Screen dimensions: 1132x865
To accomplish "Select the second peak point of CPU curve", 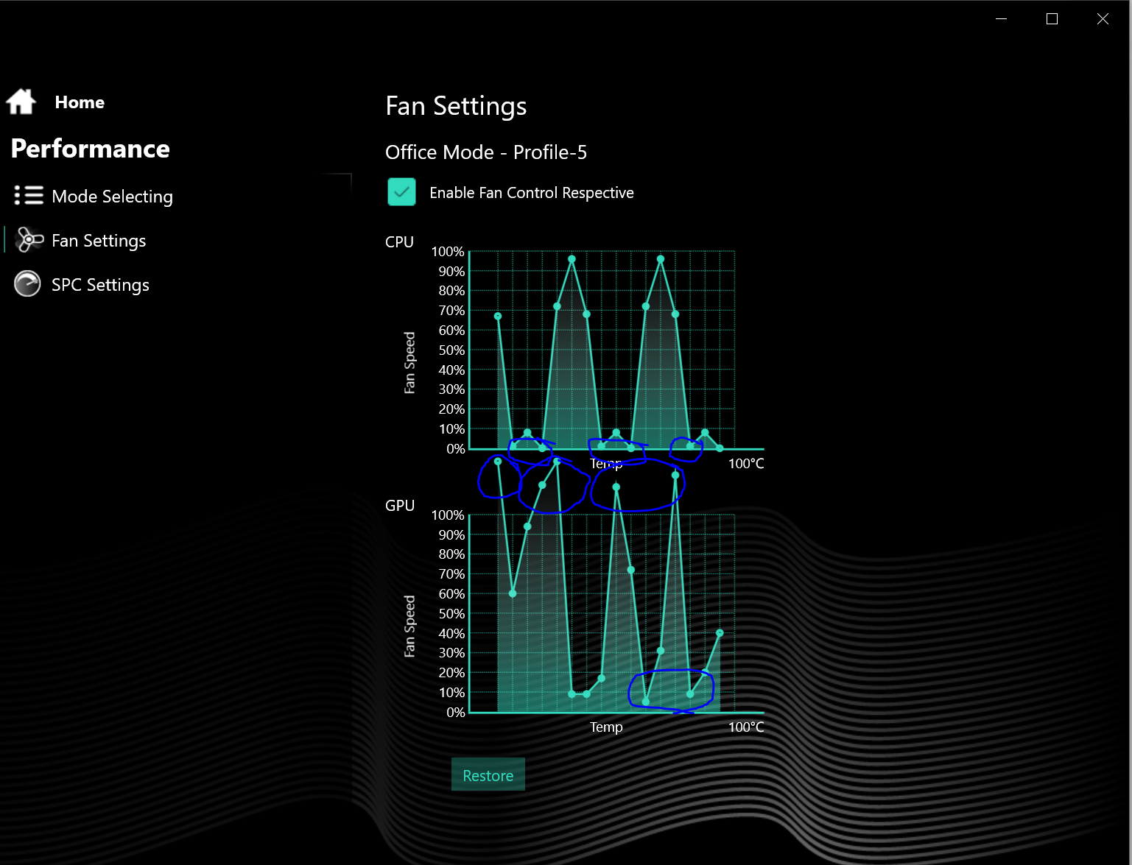I will pos(661,259).
